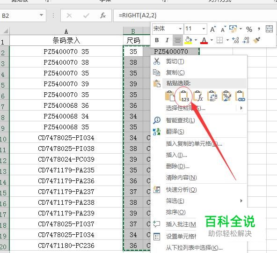Choose 从下拉列表中选择(K) menu item

(199, 248)
